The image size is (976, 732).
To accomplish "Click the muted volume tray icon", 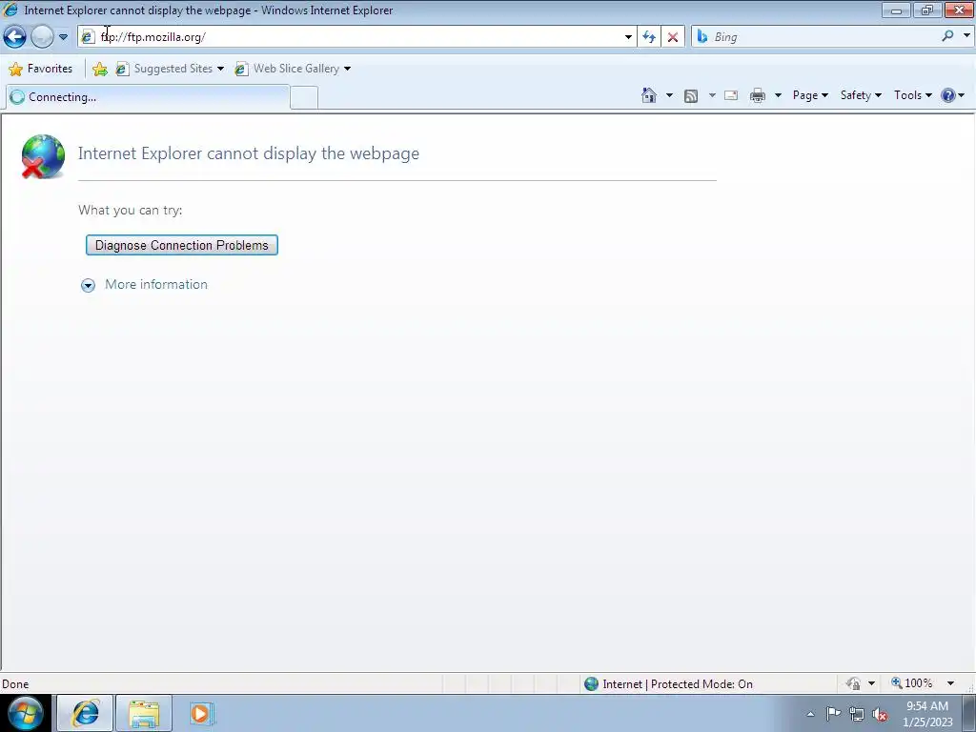I will point(880,715).
